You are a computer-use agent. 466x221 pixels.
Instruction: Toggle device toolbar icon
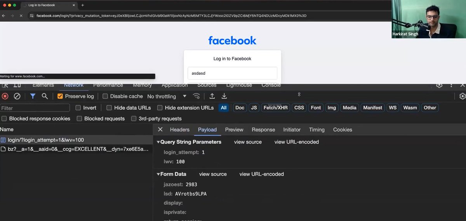pyautogui.click(x=17, y=85)
